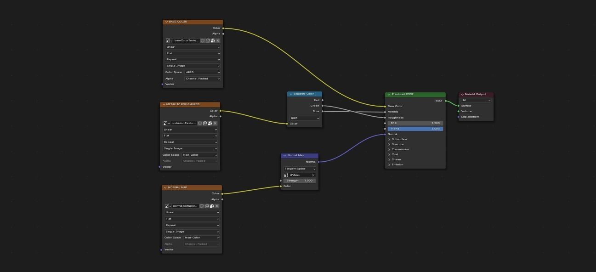Open sRGB color space dropdown in BASE COLOR
Viewport: 596px width, 272px height.
[203, 72]
